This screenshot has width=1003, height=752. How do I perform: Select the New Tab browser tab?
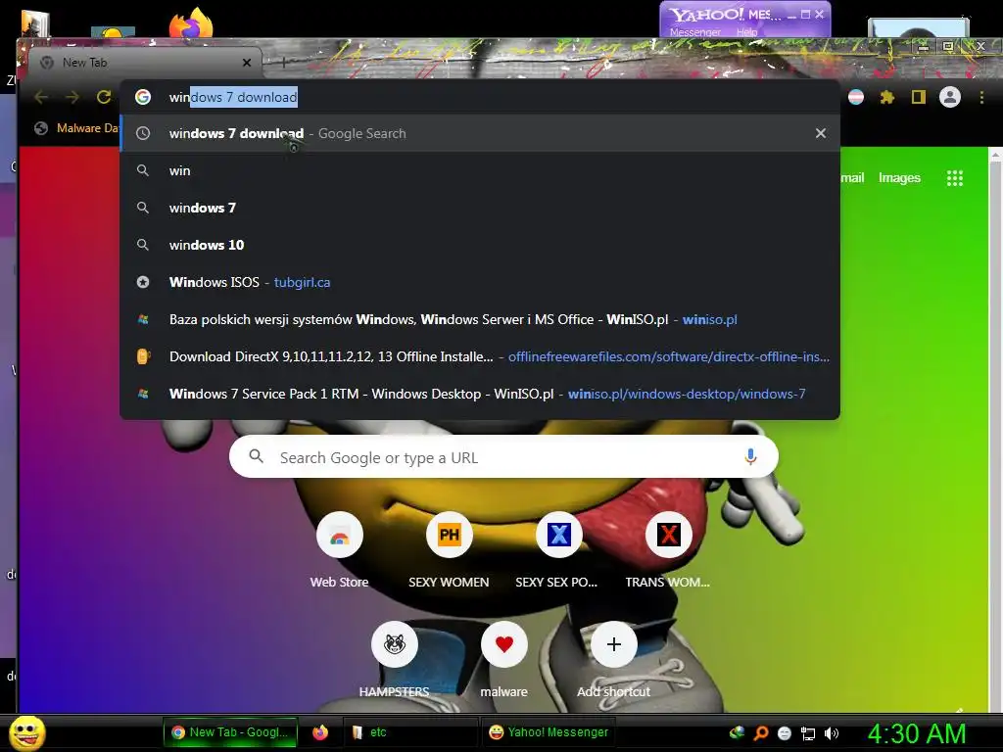[146, 63]
